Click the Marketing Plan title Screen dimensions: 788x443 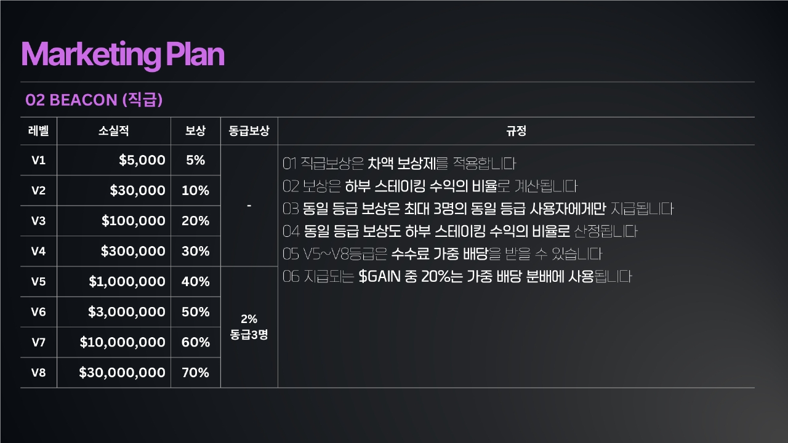click(123, 55)
